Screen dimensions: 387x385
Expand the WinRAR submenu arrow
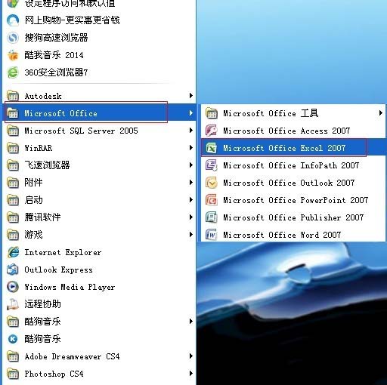(x=191, y=148)
